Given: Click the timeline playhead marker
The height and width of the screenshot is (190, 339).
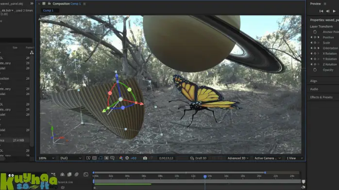Looking at the screenshot, I should click(x=205, y=176).
